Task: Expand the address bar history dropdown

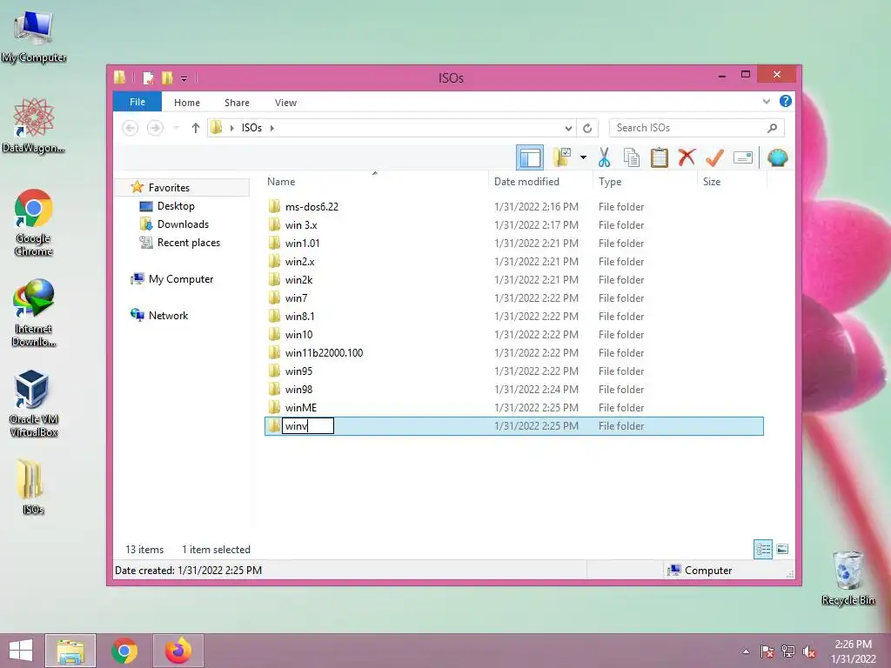Action: [568, 129]
